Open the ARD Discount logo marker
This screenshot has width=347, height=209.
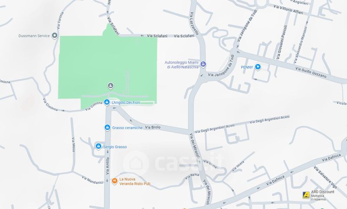[306, 195]
